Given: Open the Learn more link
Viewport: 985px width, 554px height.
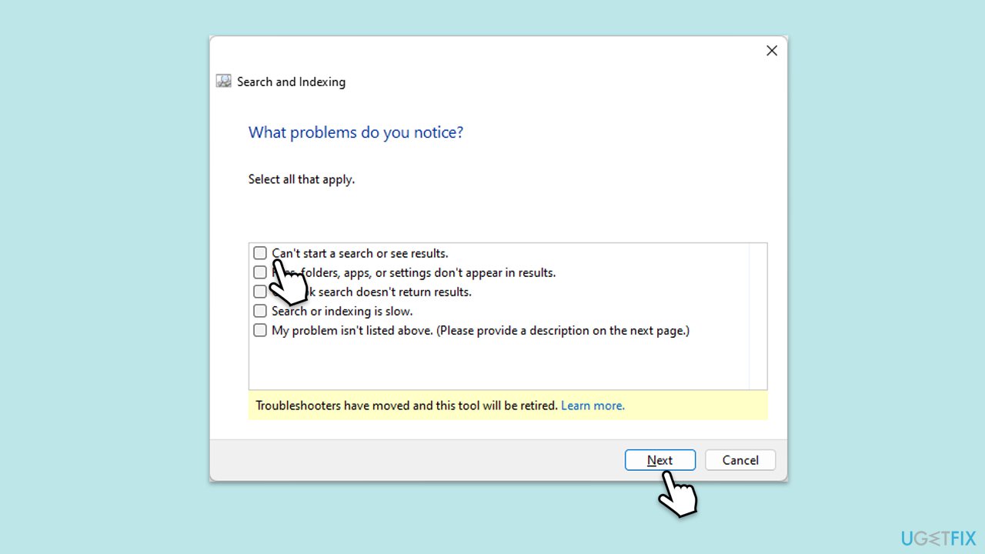Looking at the screenshot, I should pyautogui.click(x=593, y=405).
